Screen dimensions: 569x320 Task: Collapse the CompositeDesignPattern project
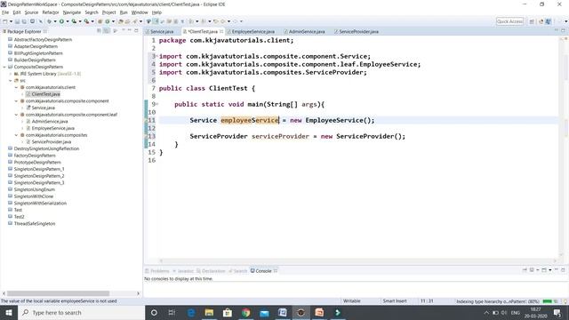tap(4, 67)
